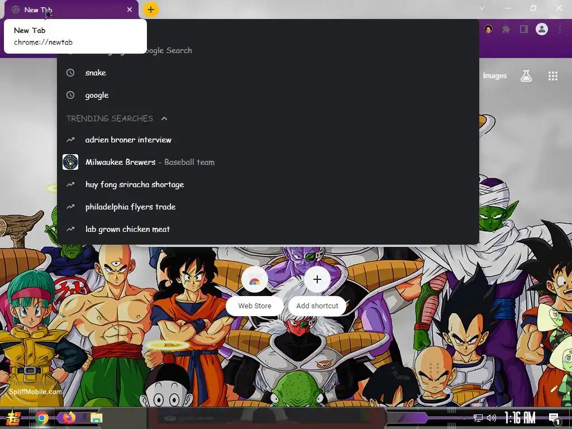This screenshot has width=572, height=429.
Task: Open Search Labs flask icon
Action: pos(526,76)
